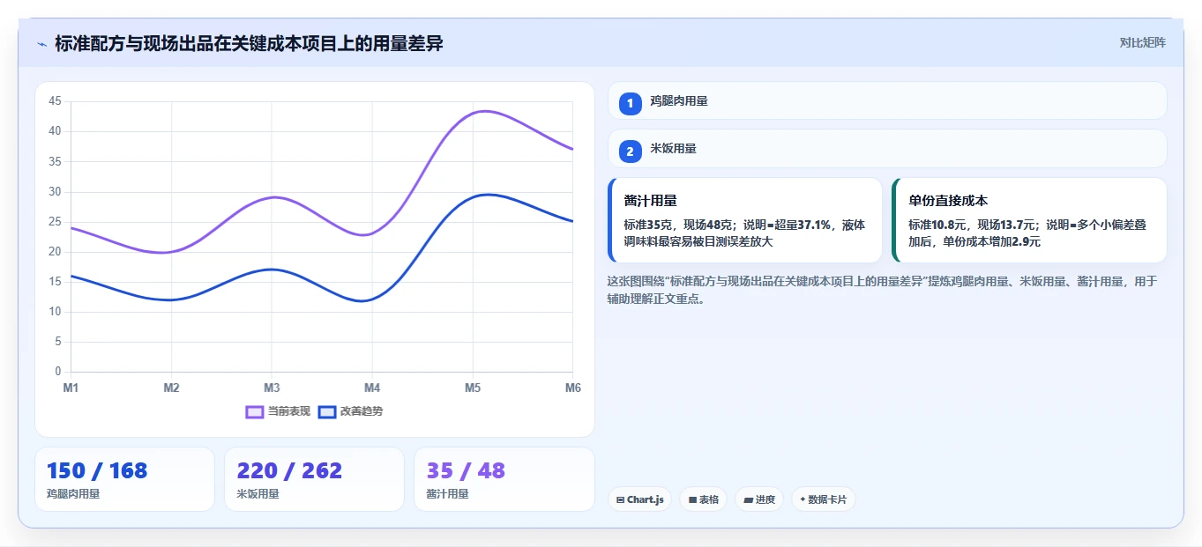
Task: Click the 表格 tag chip
Action: pyautogui.click(x=704, y=499)
